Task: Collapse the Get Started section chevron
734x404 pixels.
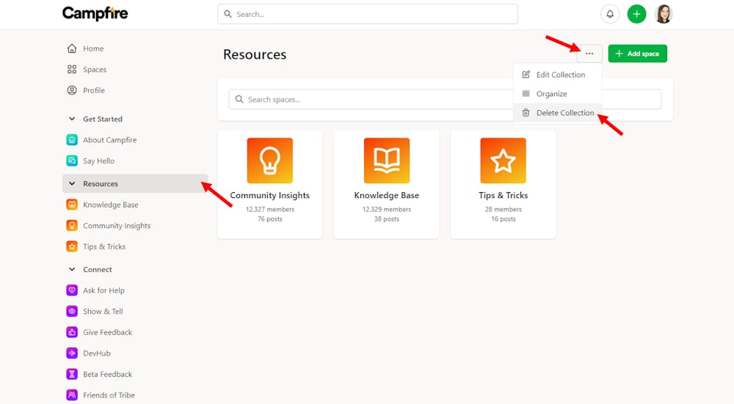Action: point(72,119)
